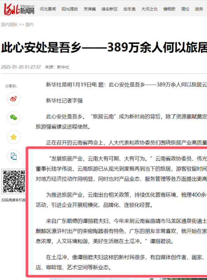Go to 雄安新区 section
The height and width of the screenshot is (280, 207).
coord(109,9)
